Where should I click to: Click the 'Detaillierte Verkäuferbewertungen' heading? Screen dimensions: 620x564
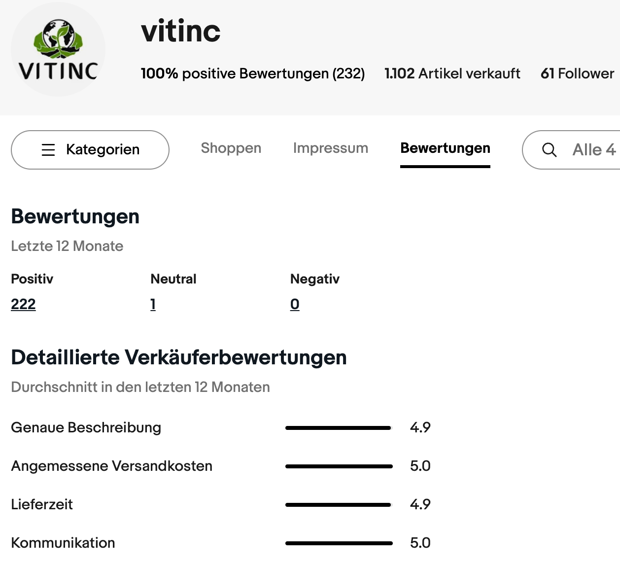click(x=178, y=357)
